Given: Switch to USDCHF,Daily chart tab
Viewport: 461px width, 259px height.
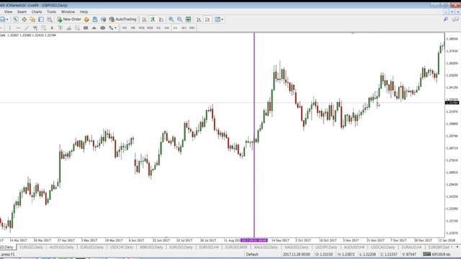Looking at the screenshot, I should [x=122, y=247].
